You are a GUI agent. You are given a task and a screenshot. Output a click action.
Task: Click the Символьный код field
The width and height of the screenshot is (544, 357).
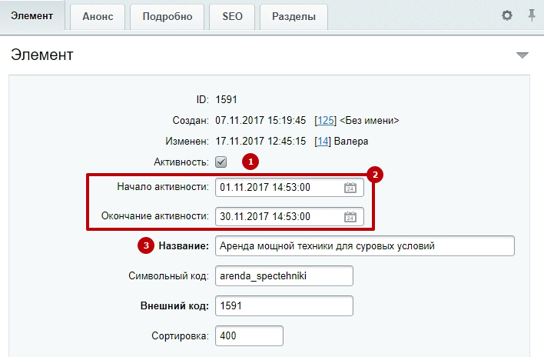(x=284, y=276)
